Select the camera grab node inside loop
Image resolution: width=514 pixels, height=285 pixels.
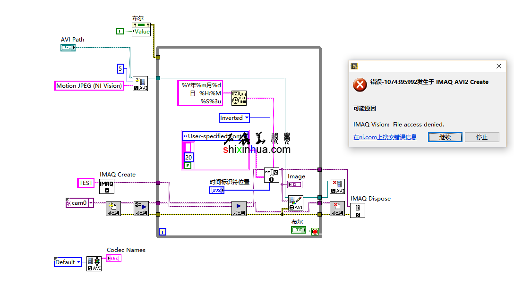(x=239, y=209)
